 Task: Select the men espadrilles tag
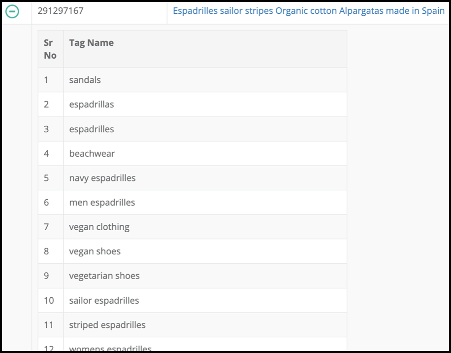point(102,203)
